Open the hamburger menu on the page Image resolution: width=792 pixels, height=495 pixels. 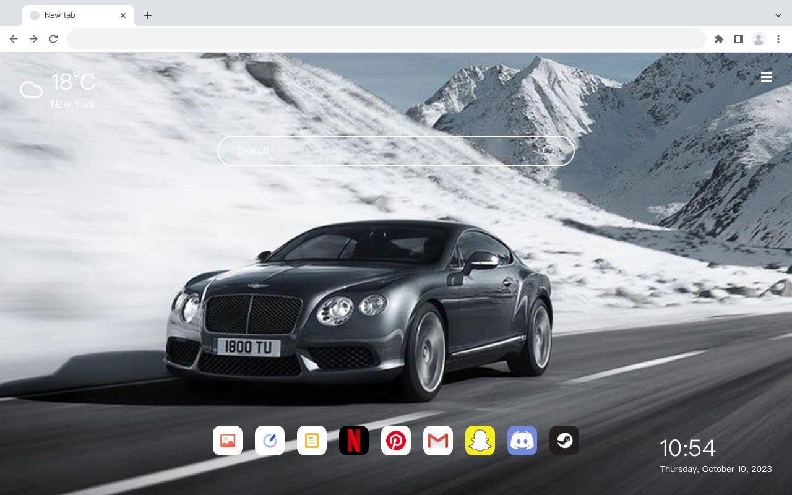[767, 77]
